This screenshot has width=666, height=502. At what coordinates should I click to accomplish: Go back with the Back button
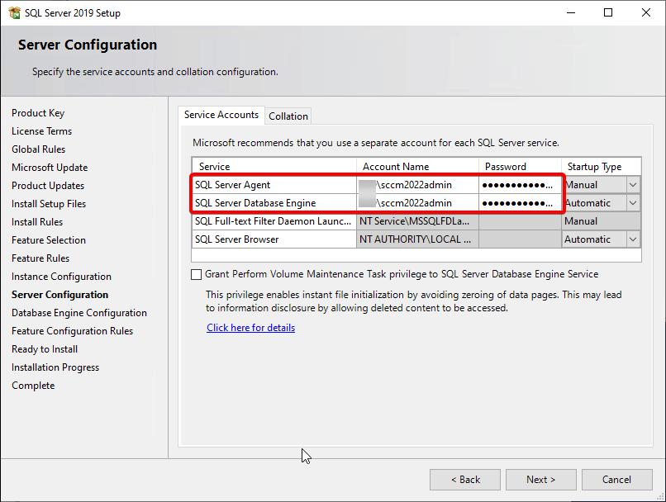click(x=465, y=480)
